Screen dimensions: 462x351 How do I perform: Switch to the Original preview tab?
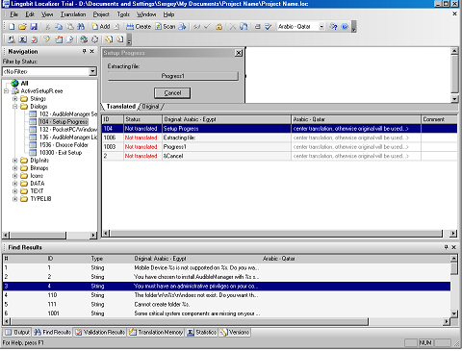click(x=150, y=107)
